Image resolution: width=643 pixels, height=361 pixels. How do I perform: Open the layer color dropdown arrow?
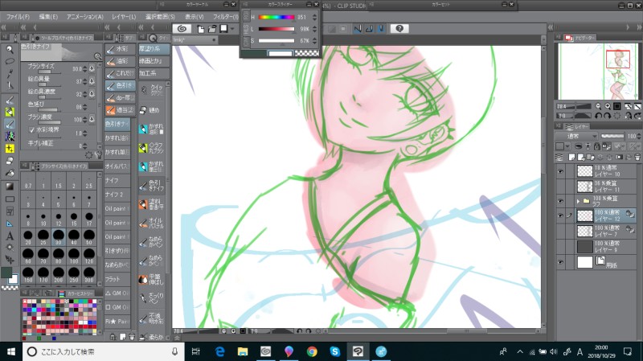click(x=567, y=146)
